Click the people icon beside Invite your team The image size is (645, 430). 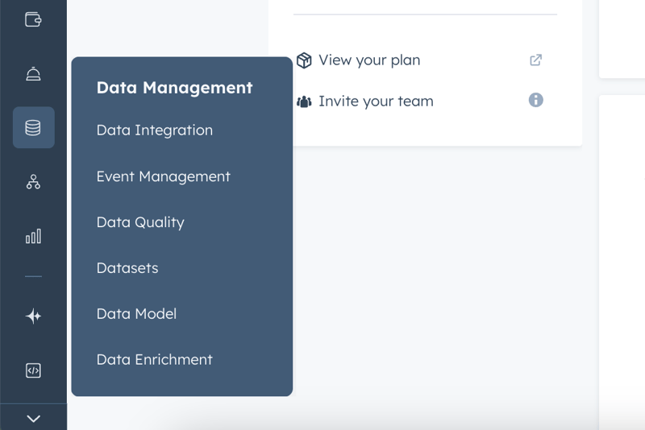304,102
